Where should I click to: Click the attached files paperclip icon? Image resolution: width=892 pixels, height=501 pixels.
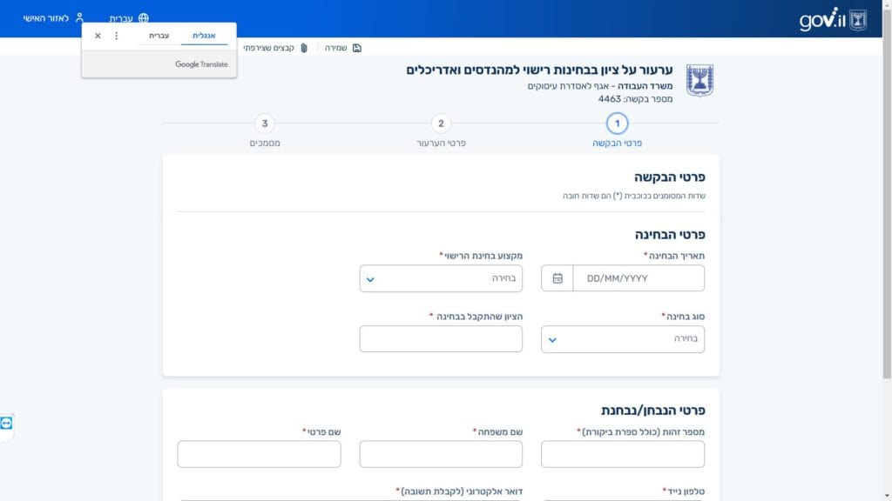304,48
